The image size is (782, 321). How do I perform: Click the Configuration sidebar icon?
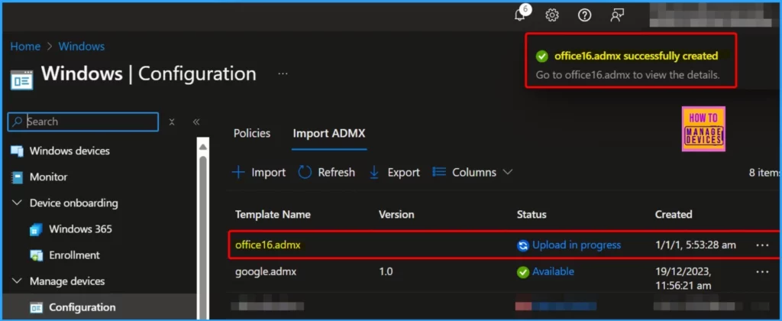coord(36,307)
